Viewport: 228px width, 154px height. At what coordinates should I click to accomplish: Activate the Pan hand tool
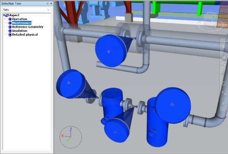pos(224,56)
